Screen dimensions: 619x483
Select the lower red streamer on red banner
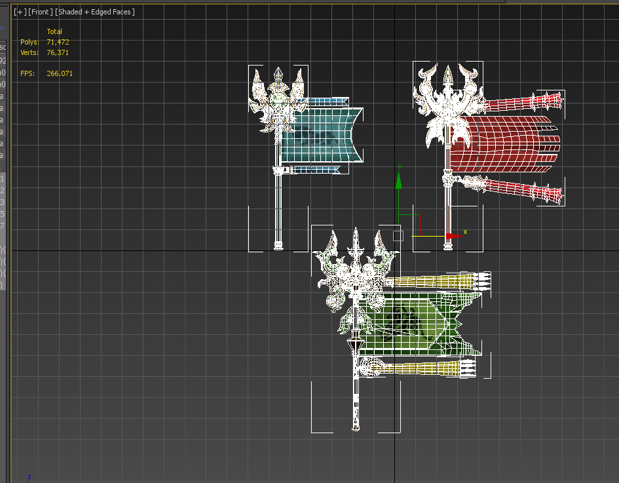point(517,189)
